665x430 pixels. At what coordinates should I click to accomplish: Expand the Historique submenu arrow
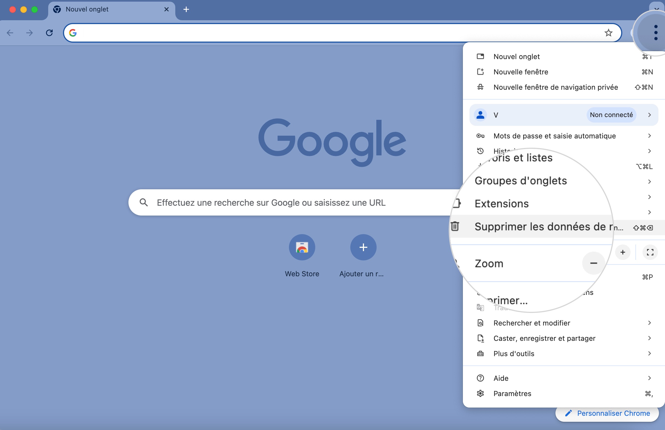[649, 151]
